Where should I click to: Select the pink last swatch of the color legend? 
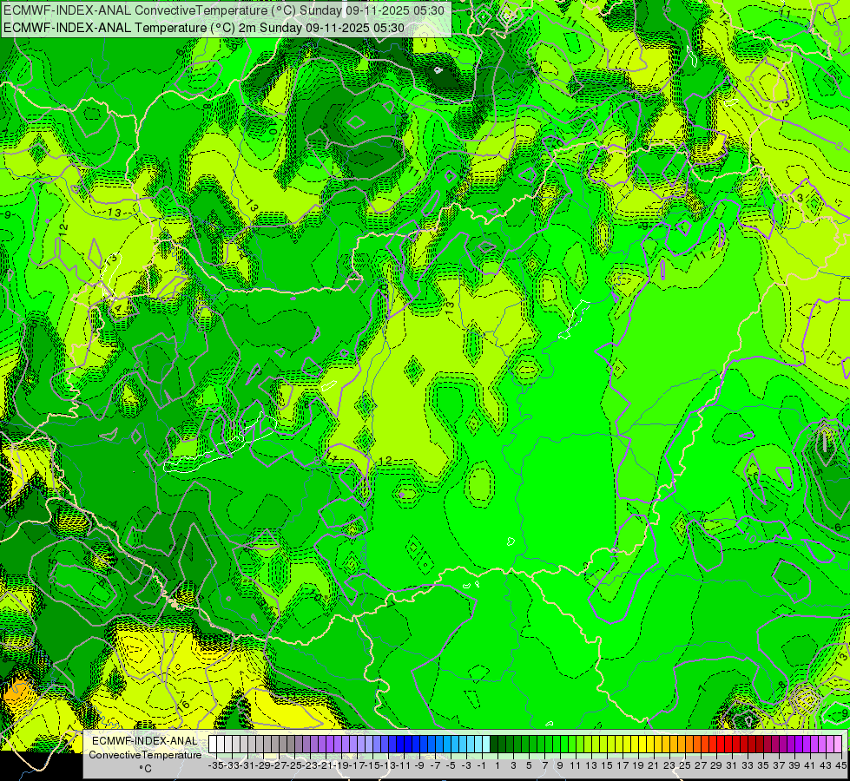838,745
